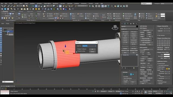Image resolution: width=173 pixels, height=97 pixels.
Task: Toggle Isoline Display checkbox
Action: point(158,67)
